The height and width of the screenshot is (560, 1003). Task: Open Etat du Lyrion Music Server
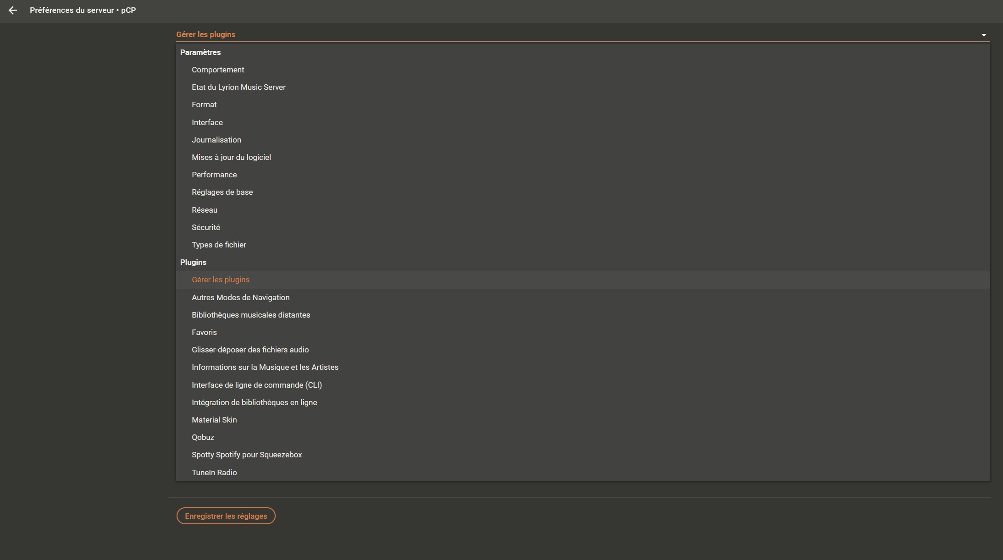pos(238,87)
